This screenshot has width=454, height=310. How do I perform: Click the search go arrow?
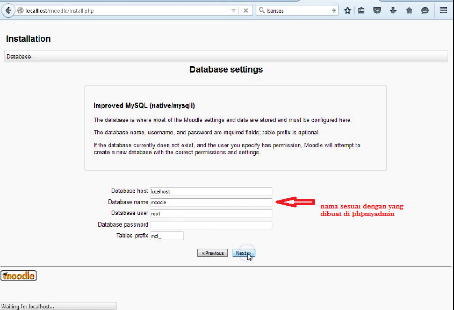click(334, 10)
